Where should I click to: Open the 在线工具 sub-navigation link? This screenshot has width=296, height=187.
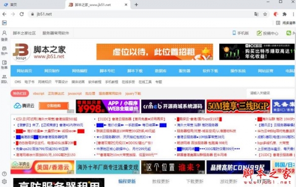[145, 82]
